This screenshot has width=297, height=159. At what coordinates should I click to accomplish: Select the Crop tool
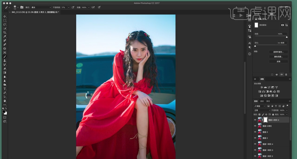(x=5, y=33)
